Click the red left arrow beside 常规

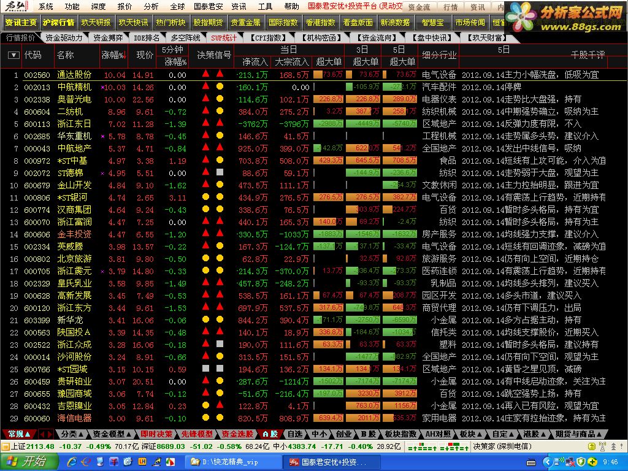[x=42, y=434]
